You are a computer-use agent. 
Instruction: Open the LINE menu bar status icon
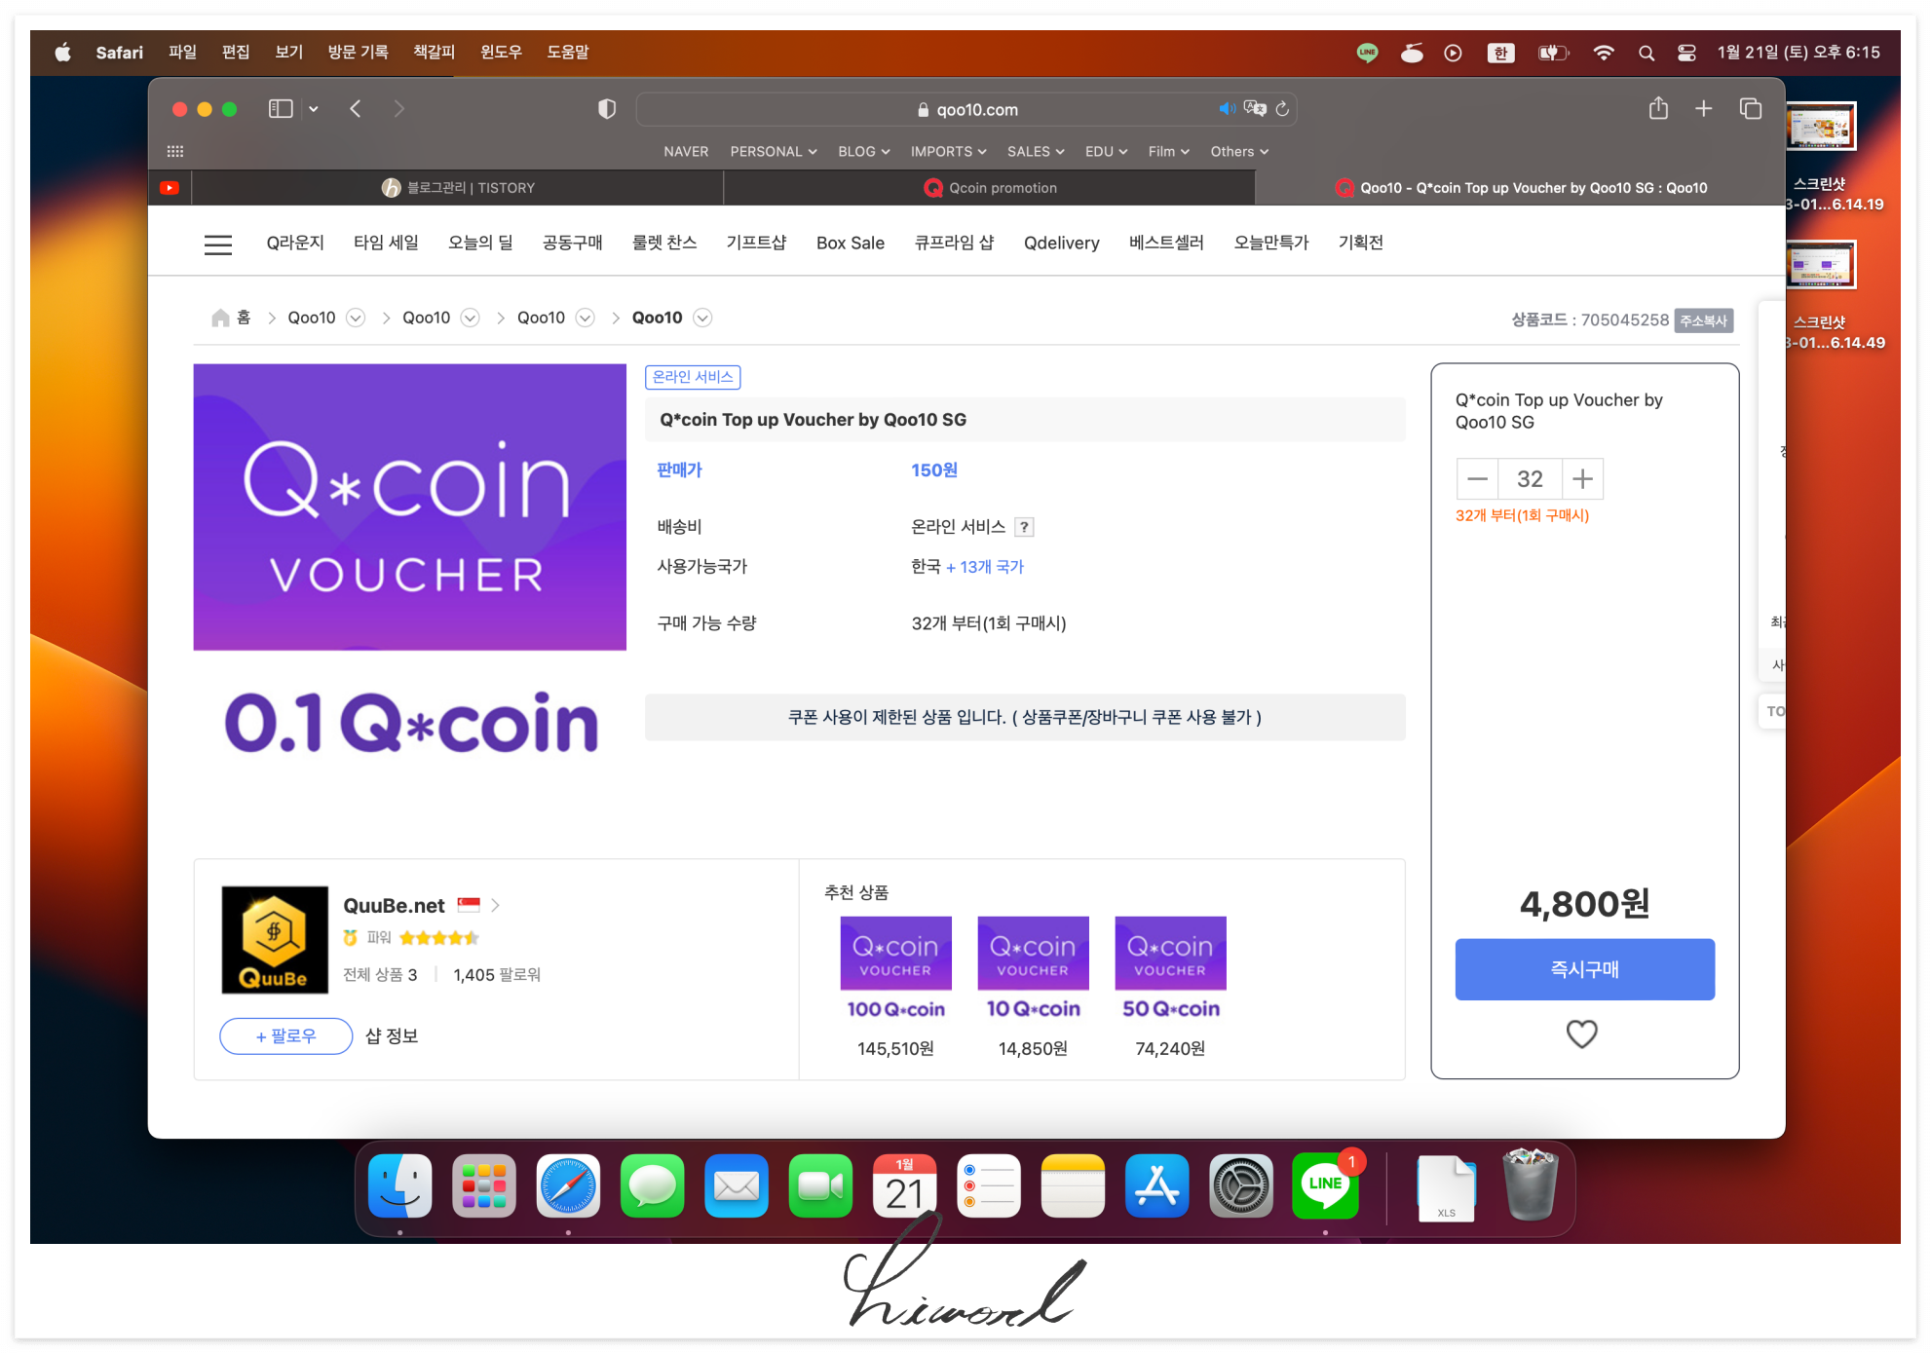(x=1367, y=53)
